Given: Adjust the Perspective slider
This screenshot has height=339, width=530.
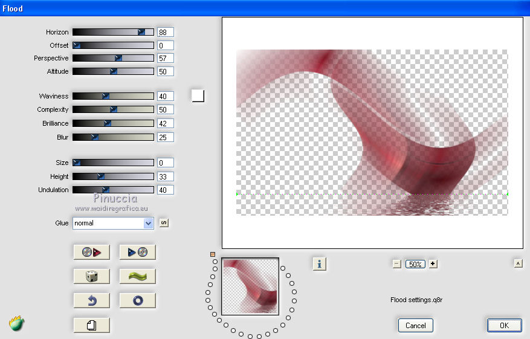Looking at the screenshot, I should pos(113,58).
